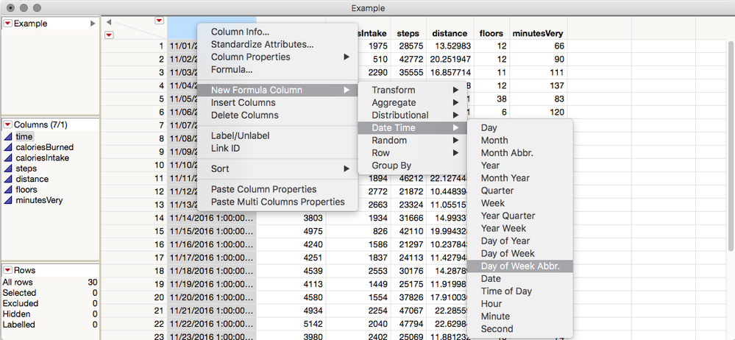This screenshot has width=735, height=340.
Task: Open the Date Time submenu
Action: [413, 127]
